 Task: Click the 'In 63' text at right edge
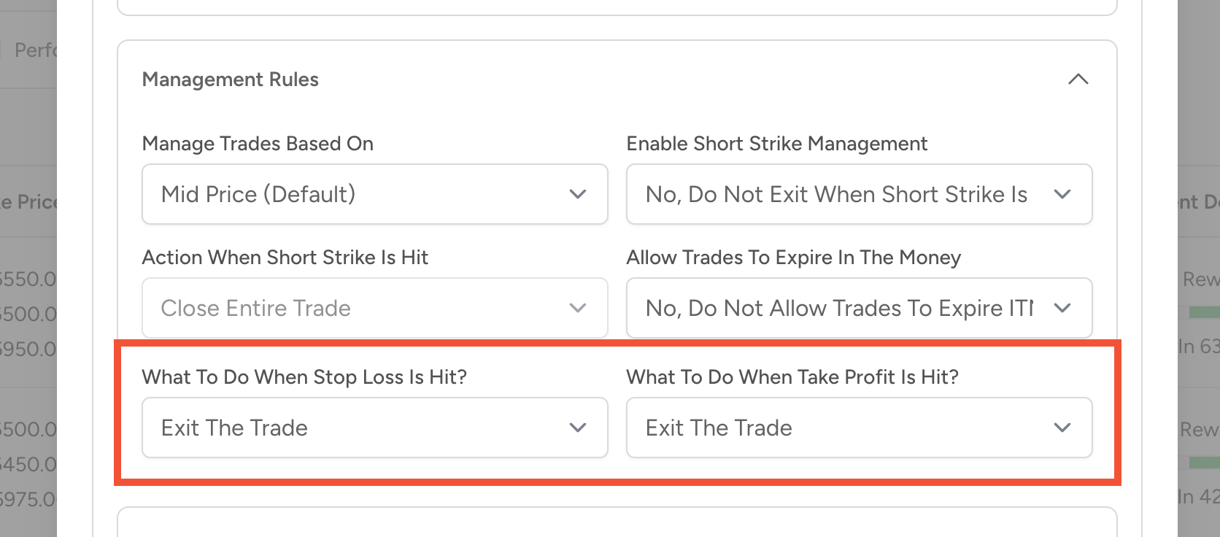click(x=1198, y=347)
